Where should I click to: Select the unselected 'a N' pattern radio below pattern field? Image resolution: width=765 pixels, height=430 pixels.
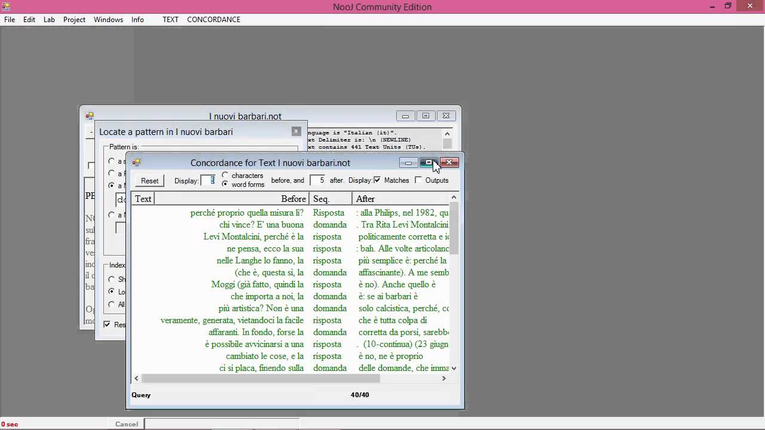[111, 215]
